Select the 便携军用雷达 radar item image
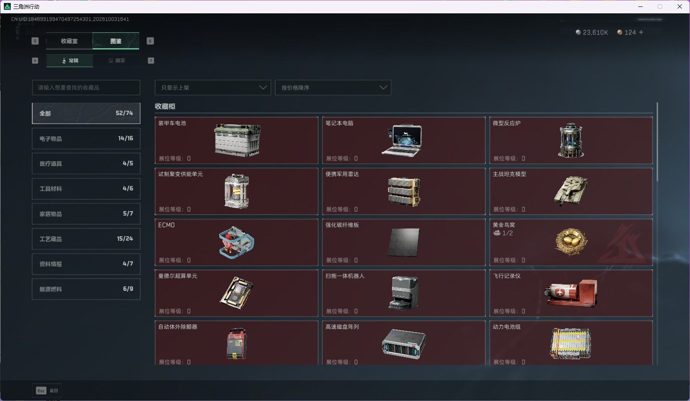 pyautogui.click(x=404, y=191)
